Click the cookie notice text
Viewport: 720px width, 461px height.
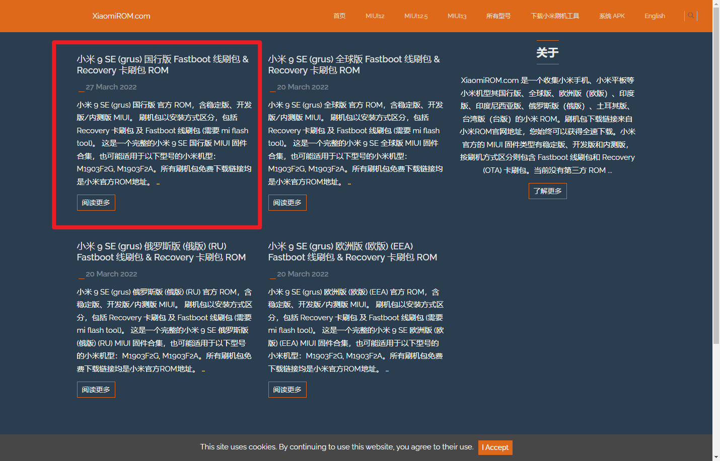tap(337, 447)
